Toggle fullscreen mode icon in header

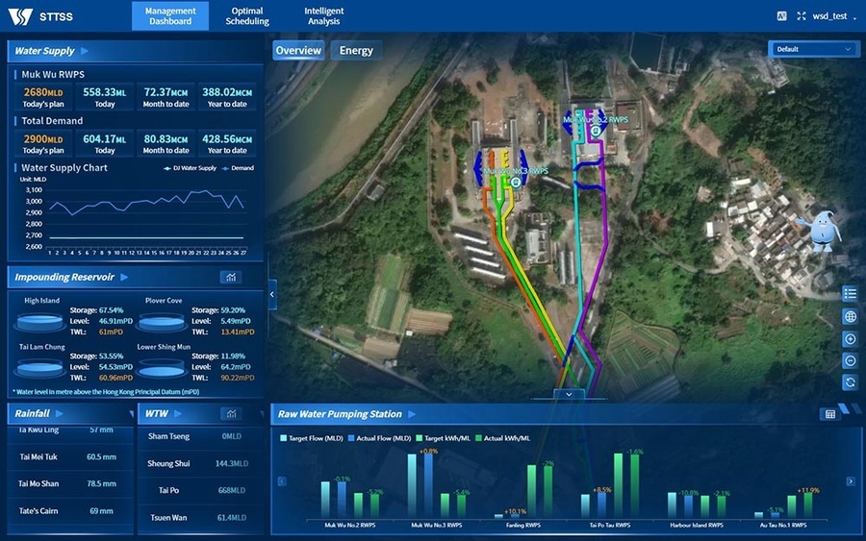802,16
